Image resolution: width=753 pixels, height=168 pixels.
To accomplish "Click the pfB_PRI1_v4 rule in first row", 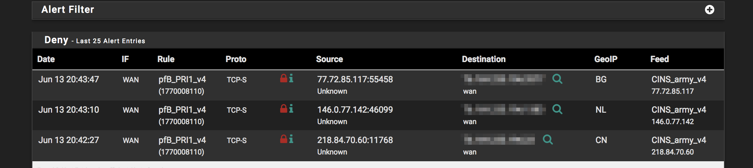I will tap(182, 80).
